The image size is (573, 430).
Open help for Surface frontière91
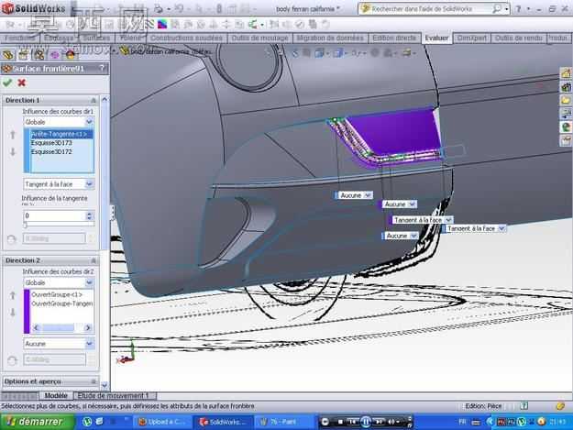pyautogui.click(x=102, y=69)
